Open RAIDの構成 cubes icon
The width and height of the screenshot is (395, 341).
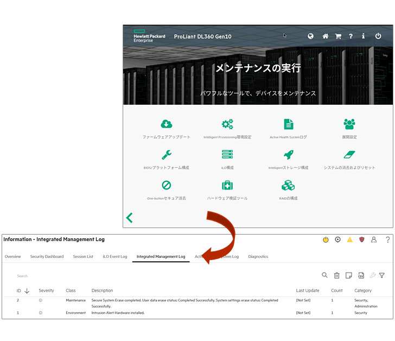point(288,185)
